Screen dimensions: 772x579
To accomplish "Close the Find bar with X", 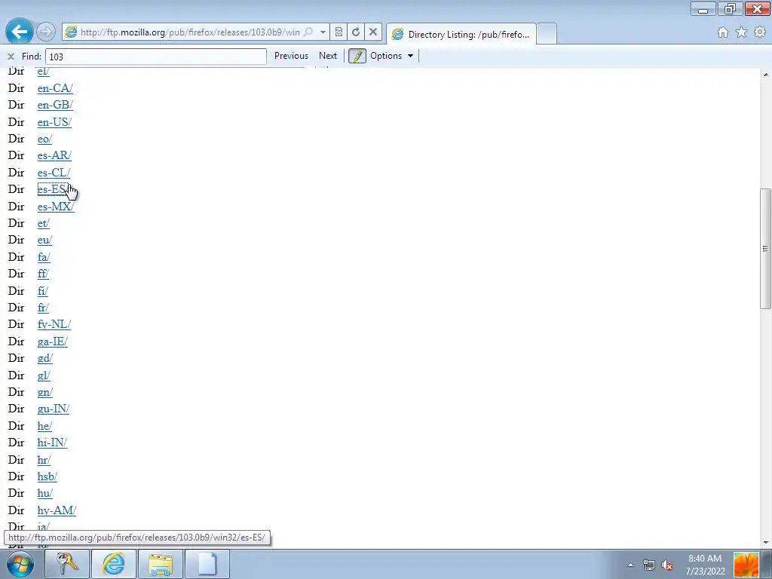I will pyautogui.click(x=11, y=56).
